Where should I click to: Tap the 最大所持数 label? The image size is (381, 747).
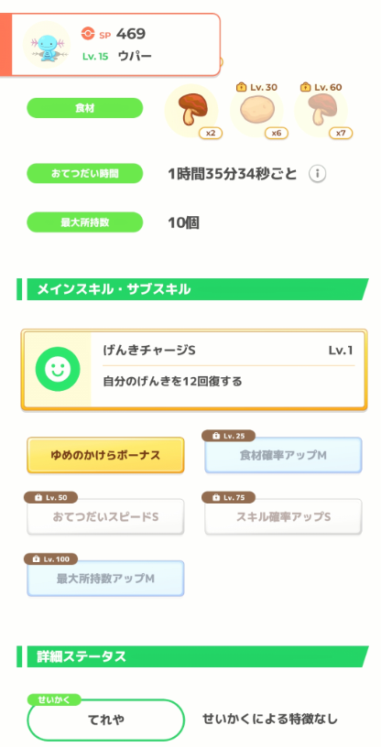[x=85, y=222]
